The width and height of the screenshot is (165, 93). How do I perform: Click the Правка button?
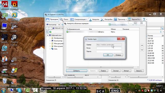pos(103,71)
